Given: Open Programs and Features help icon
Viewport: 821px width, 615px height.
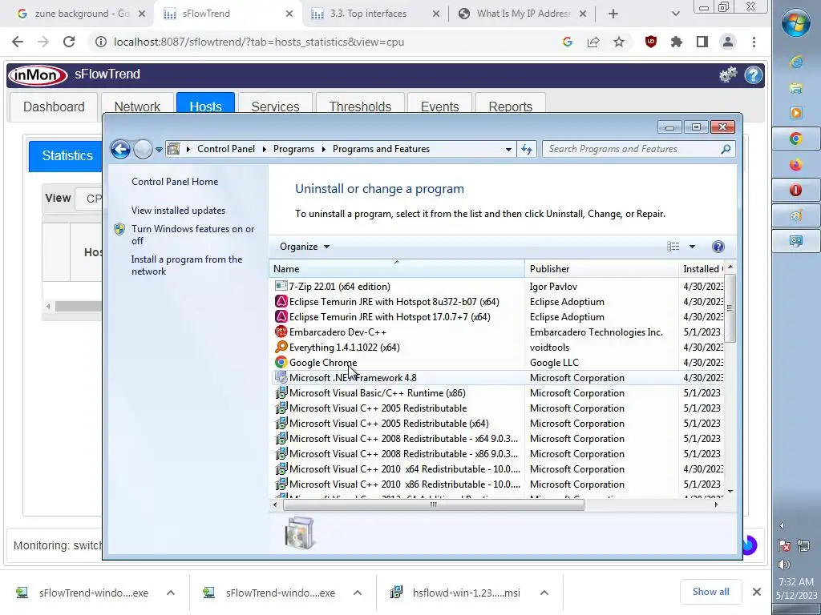Looking at the screenshot, I should point(718,247).
